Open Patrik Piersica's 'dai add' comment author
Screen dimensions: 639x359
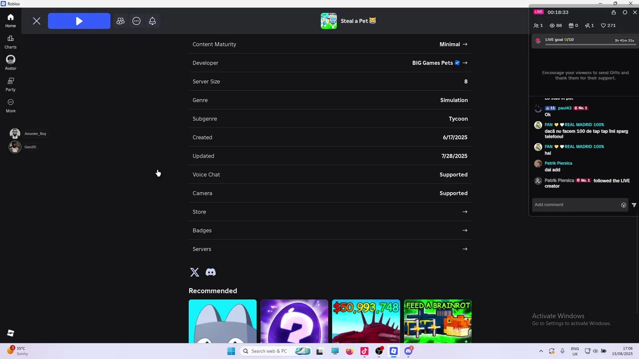tap(558, 163)
